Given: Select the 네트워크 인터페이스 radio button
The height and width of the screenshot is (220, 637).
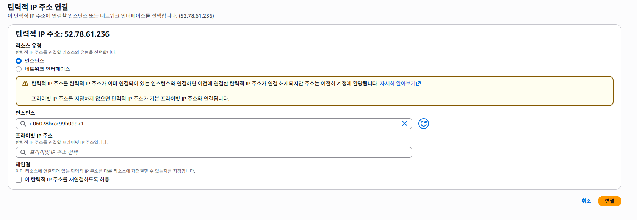Looking at the screenshot, I should [19, 69].
